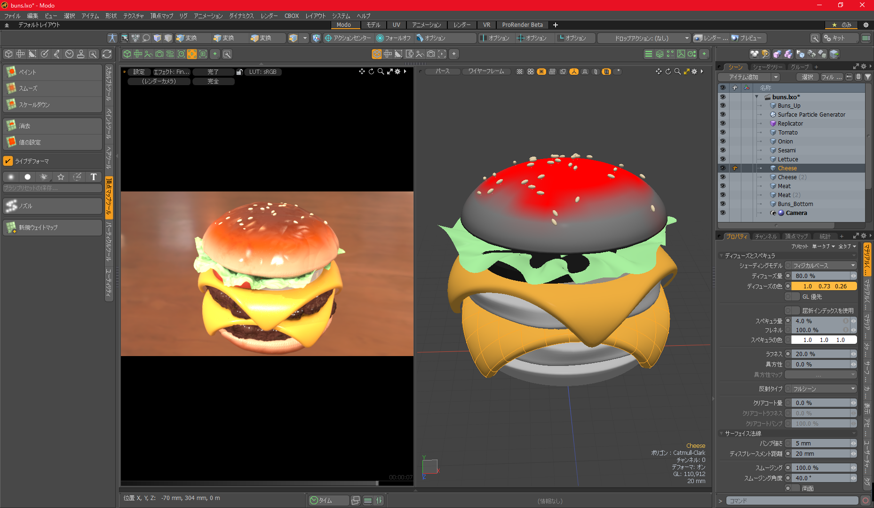Click the Time button in bottom bar

328,500
